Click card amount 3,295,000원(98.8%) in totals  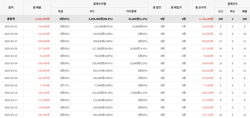101,19
